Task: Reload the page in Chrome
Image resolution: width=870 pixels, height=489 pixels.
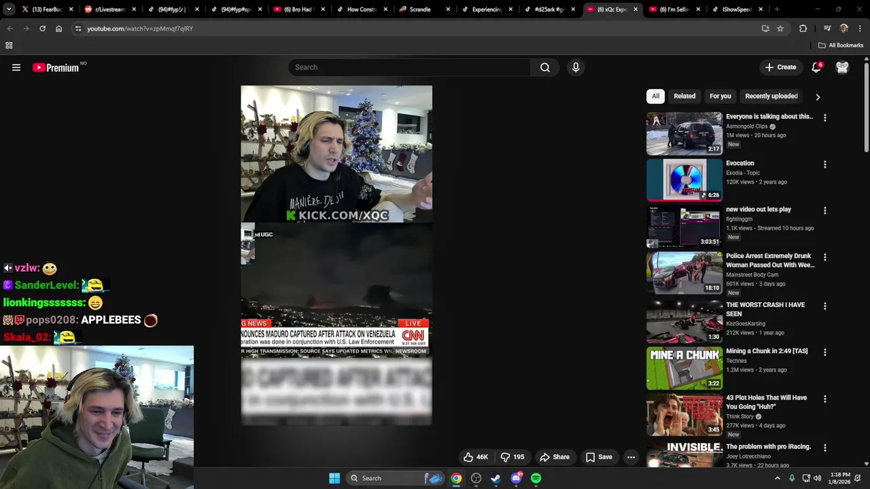Action: click(42, 29)
